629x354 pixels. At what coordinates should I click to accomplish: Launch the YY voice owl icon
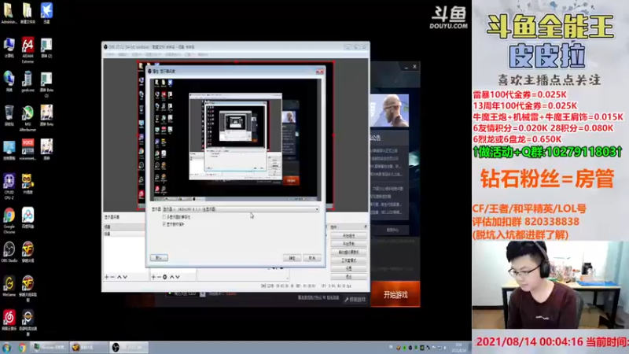[x=28, y=184]
